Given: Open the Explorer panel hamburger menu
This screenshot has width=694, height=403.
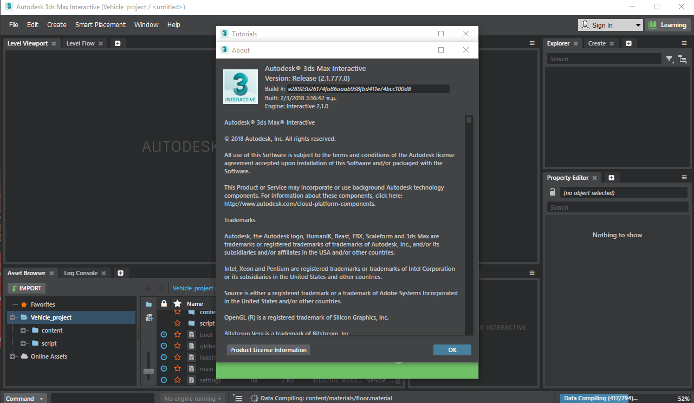Looking at the screenshot, I should (x=684, y=43).
